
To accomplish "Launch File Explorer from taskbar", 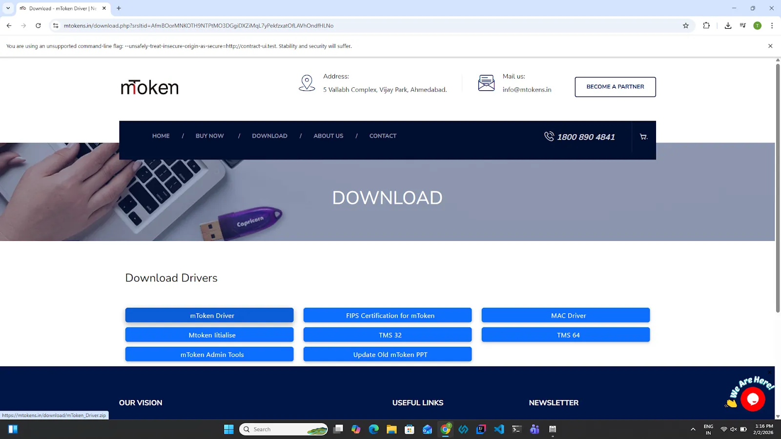I will click(x=391, y=429).
